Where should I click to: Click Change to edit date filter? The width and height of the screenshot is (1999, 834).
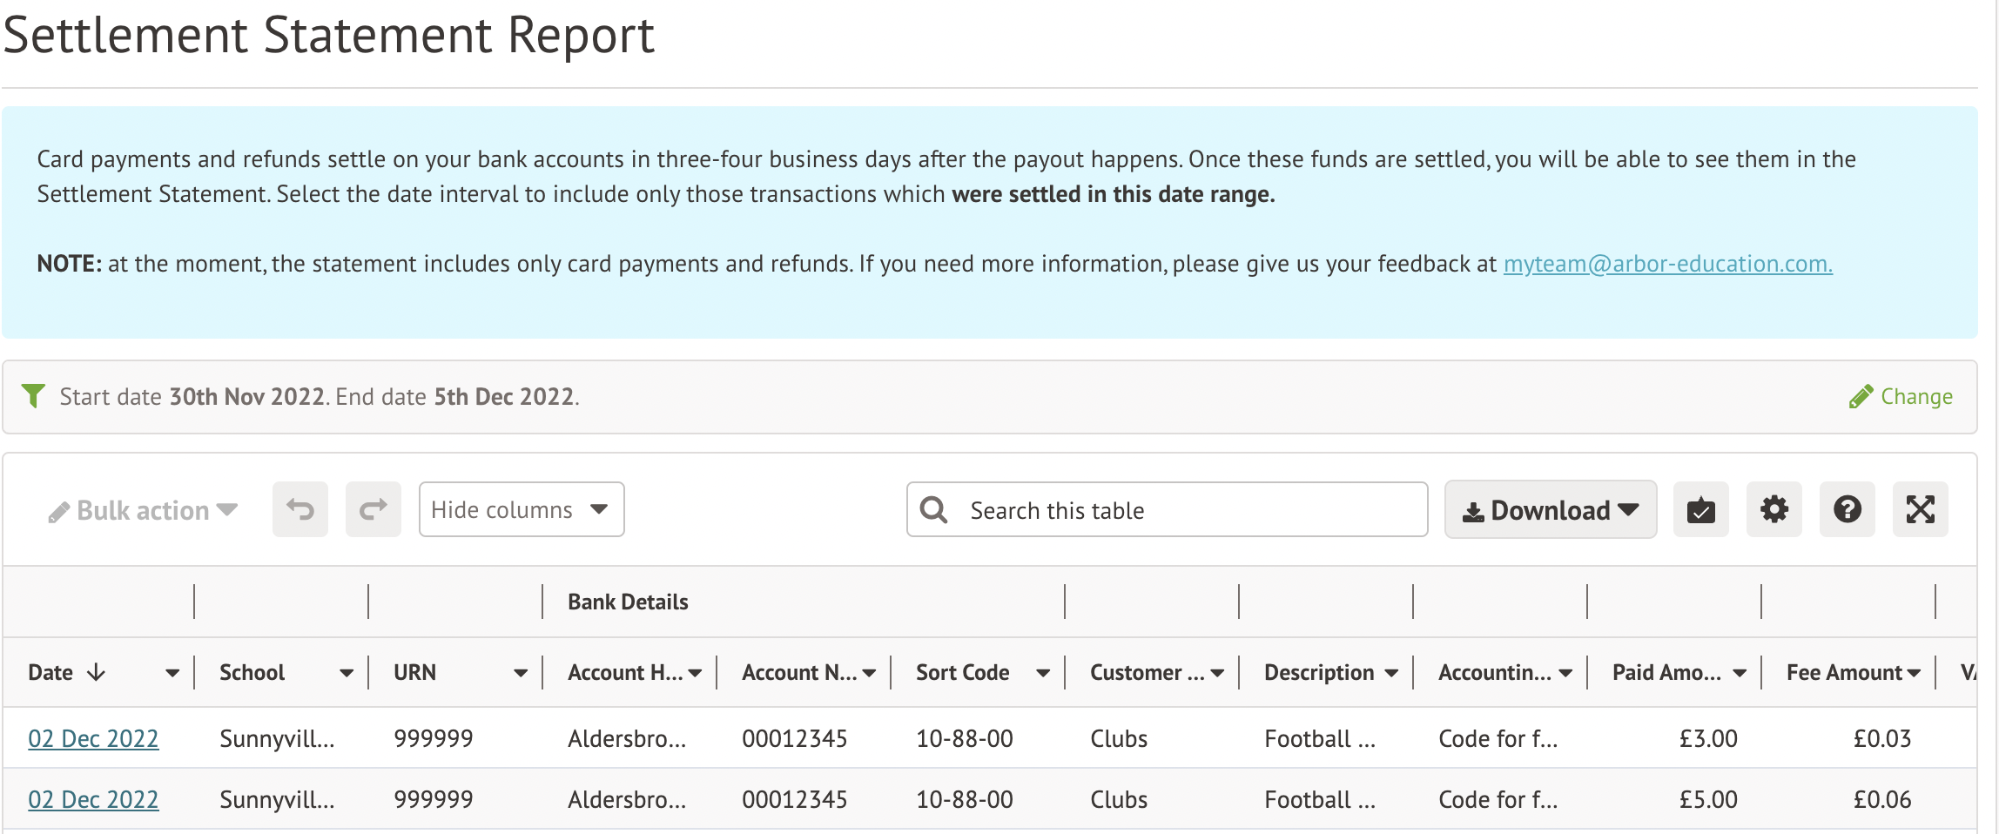pyautogui.click(x=1915, y=397)
